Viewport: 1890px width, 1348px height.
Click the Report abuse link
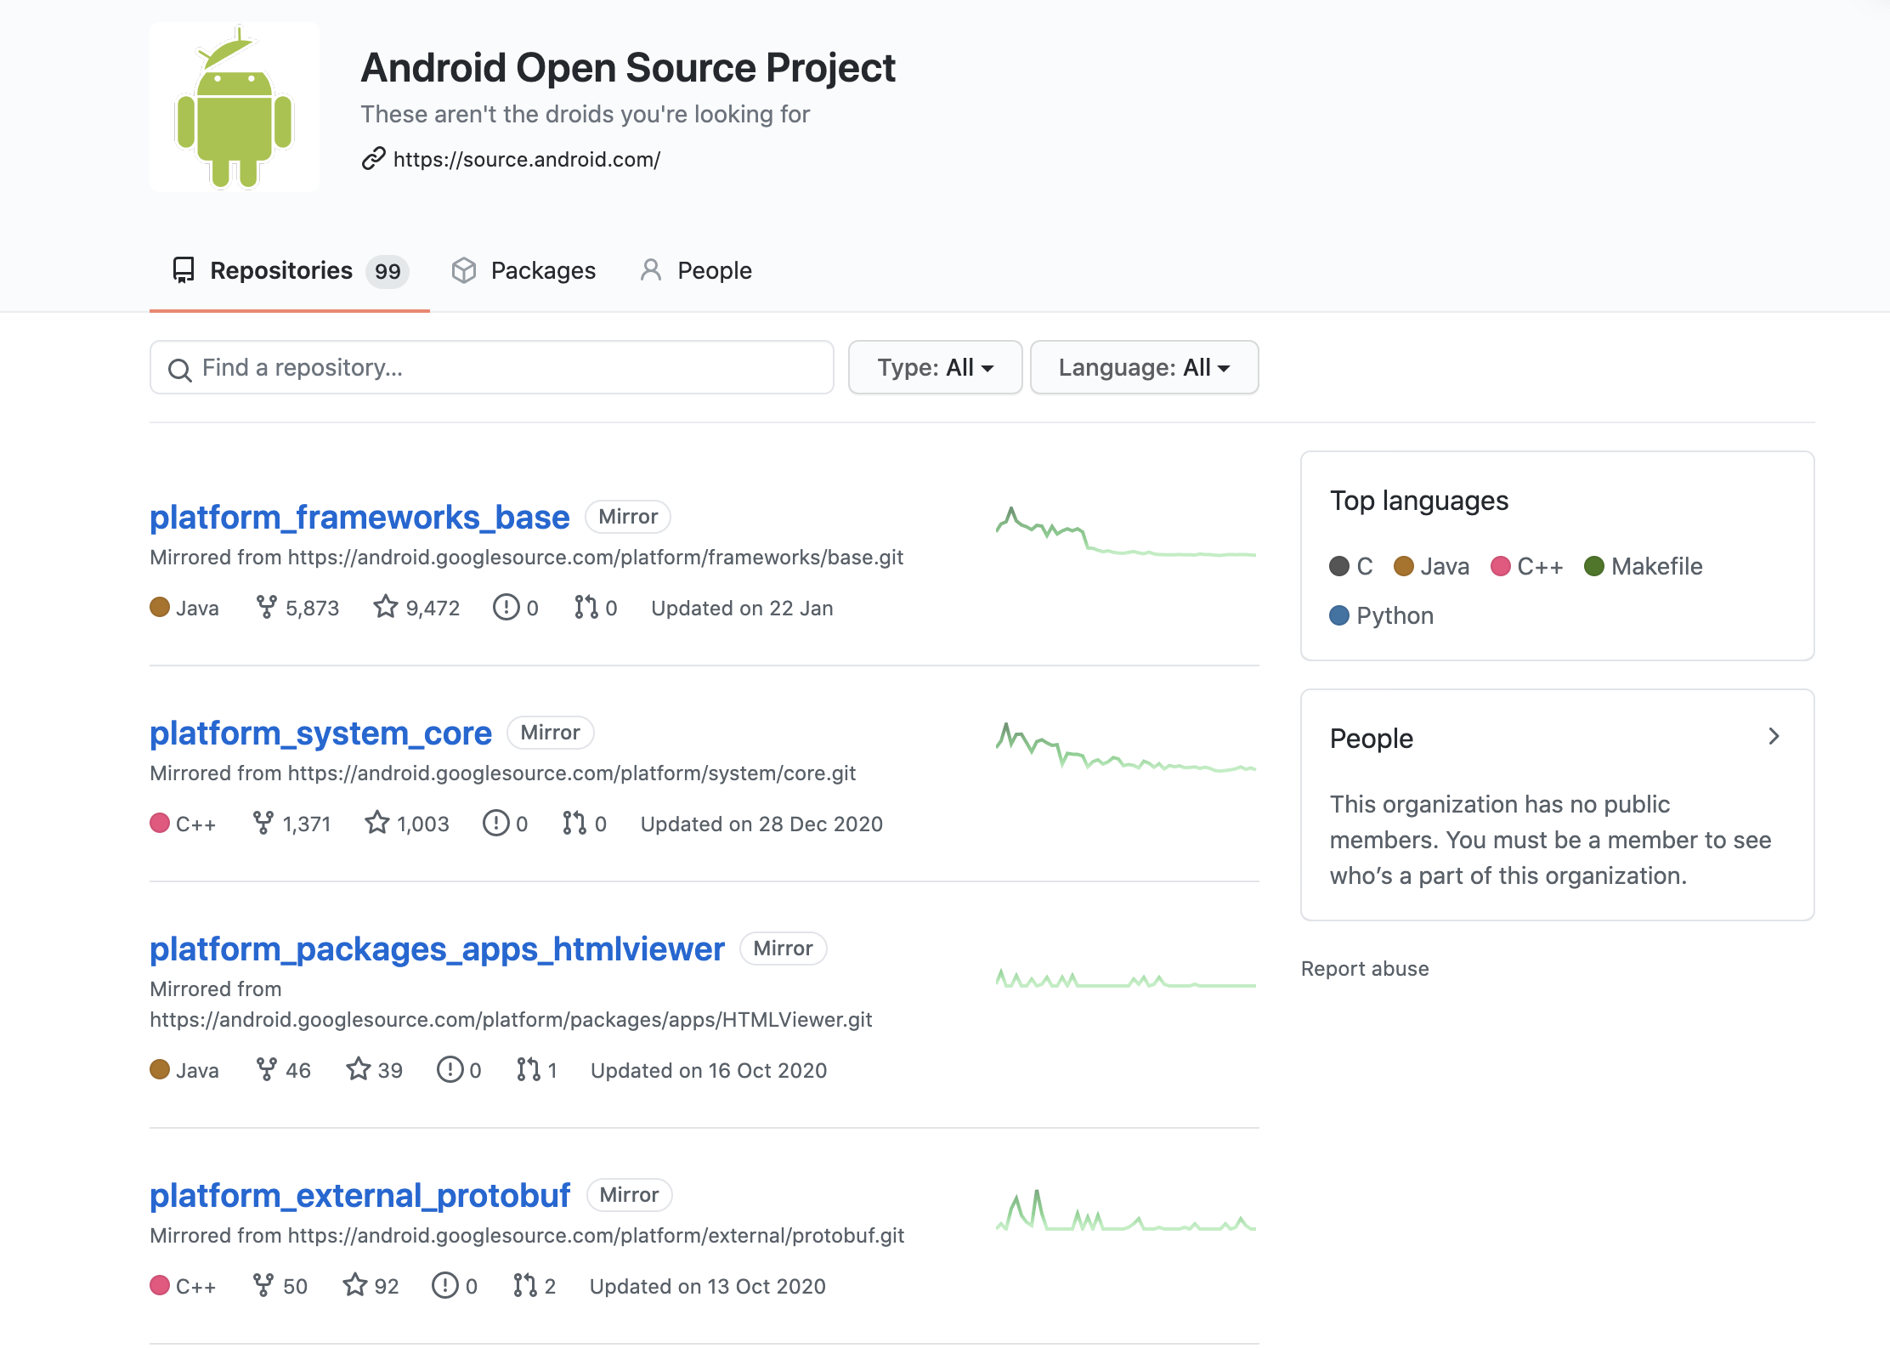1365,969
